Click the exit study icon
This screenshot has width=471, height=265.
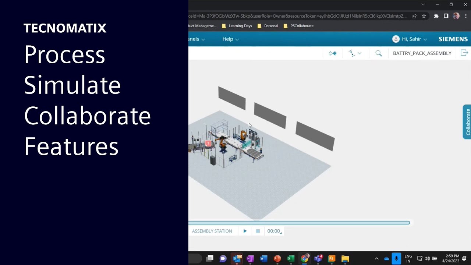tap(464, 53)
